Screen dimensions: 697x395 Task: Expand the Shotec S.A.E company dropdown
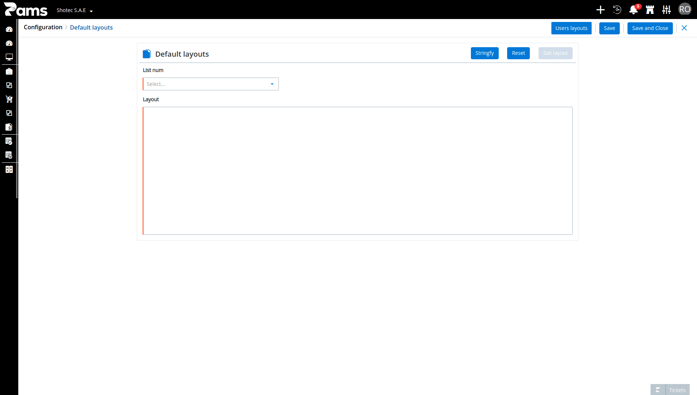click(x=75, y=10)
